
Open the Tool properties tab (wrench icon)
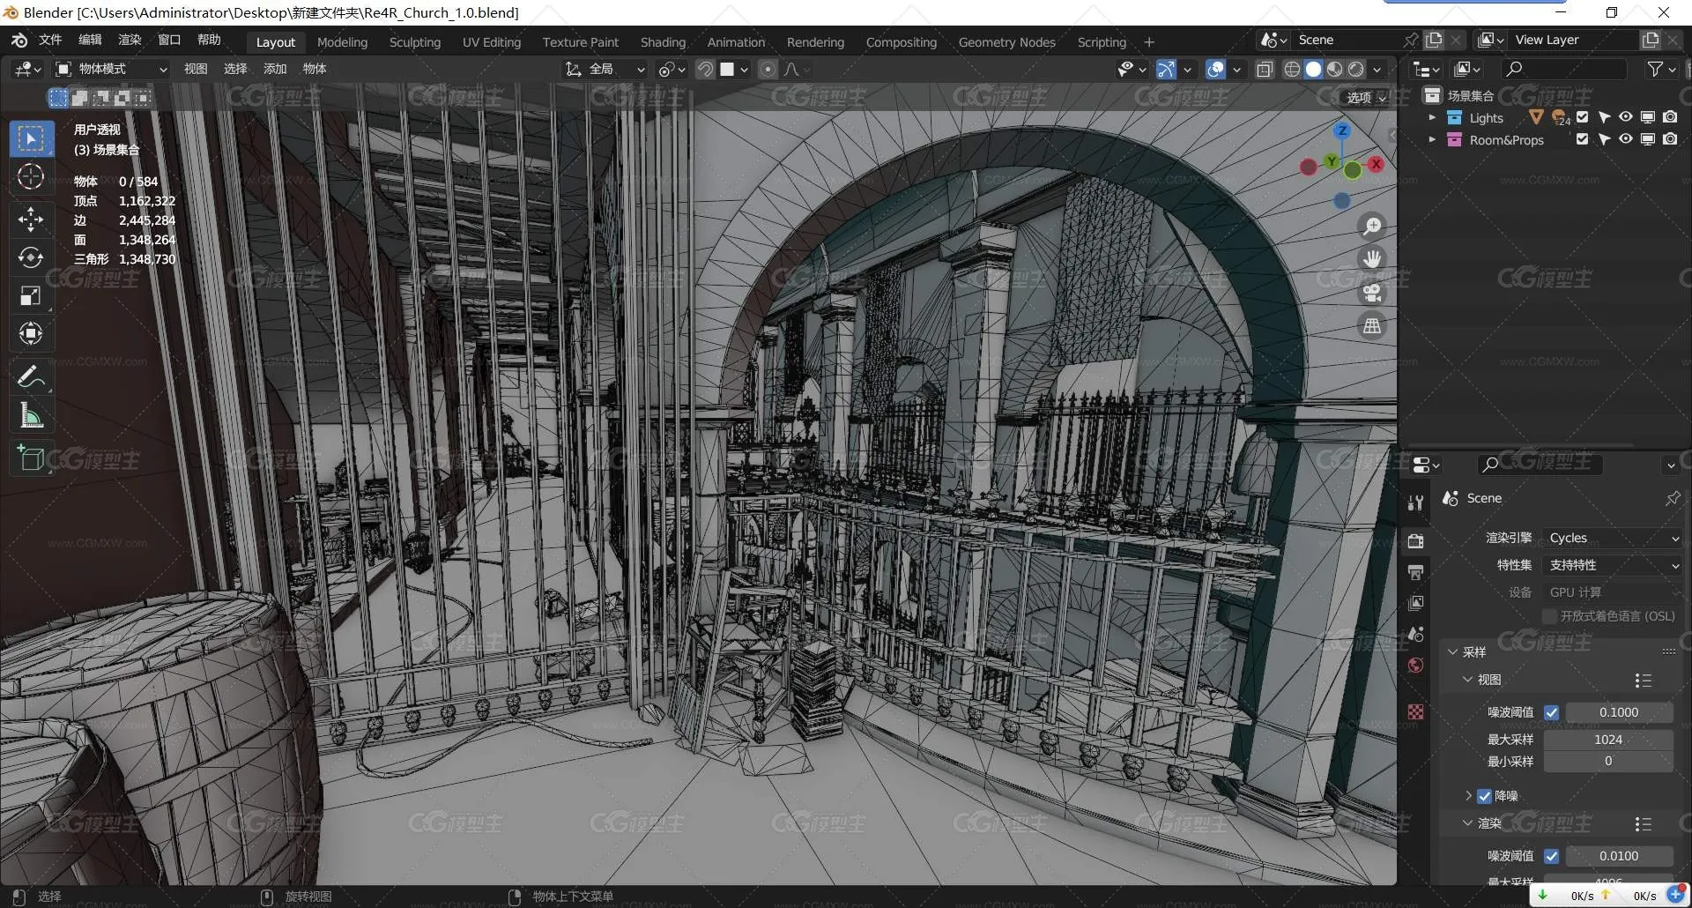1415,502
